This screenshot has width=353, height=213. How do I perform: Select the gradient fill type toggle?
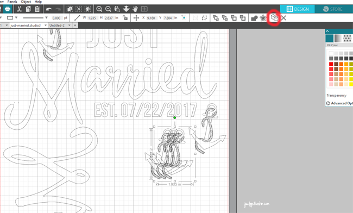coord(338,38)
